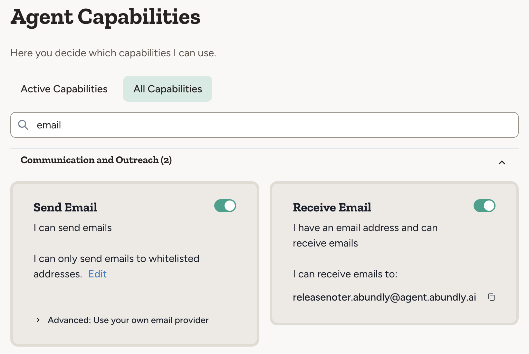The image size is (529, 354).
Task: Click the copy icon next to the agent email address
Action: 491,297
